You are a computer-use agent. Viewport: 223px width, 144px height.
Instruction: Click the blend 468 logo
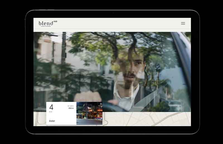click(x=48, y=24)
